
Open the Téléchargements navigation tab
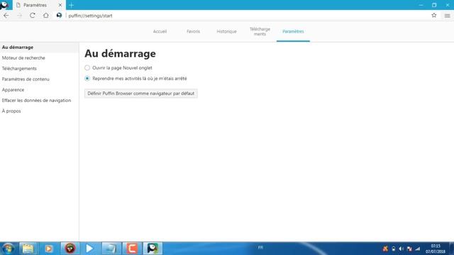(x=260, y=31)
